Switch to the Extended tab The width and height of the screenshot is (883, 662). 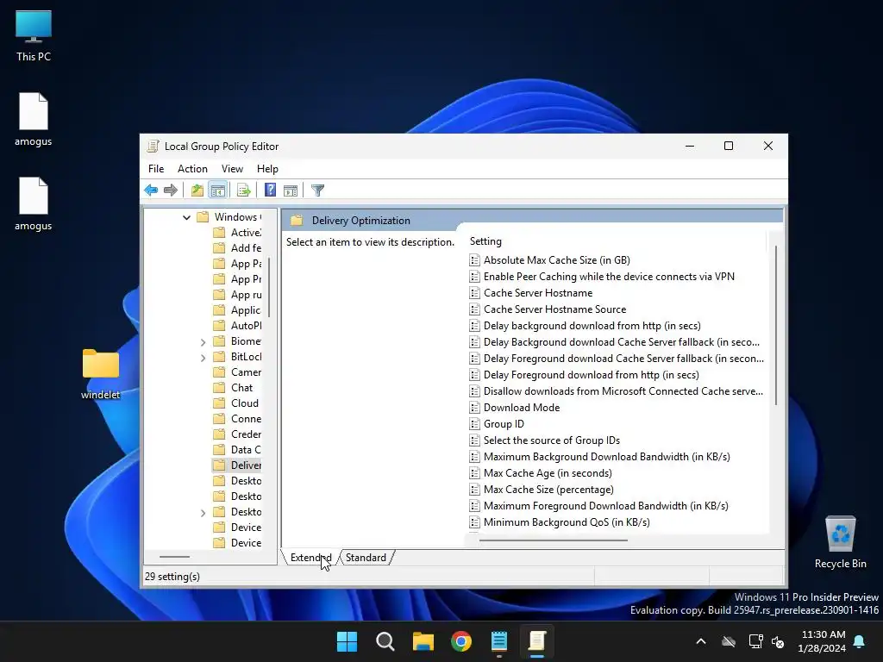[x=310, y=558]
